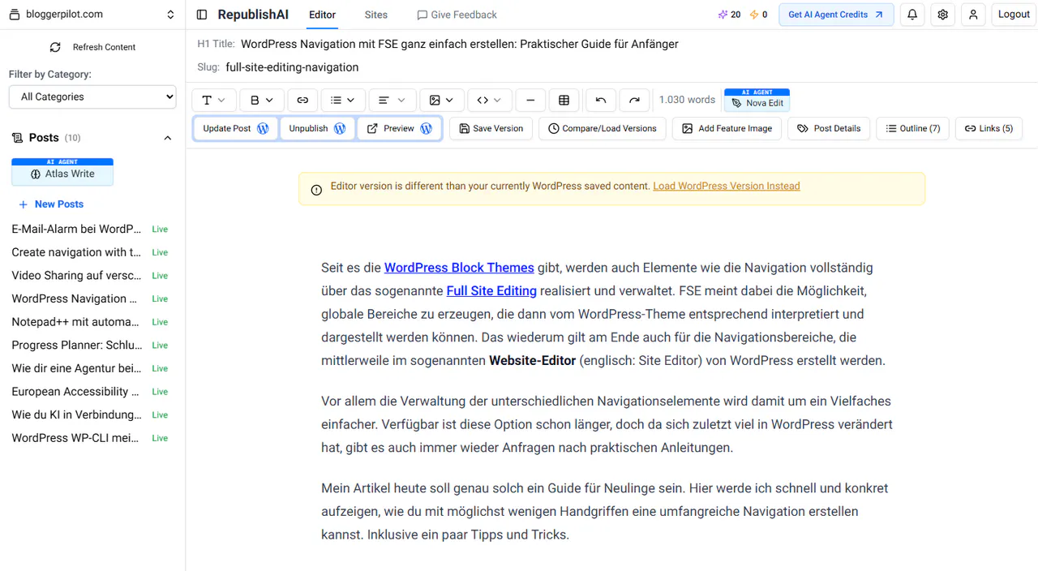Insert a table into the post
This screenshot has width=1038, height=571.
[564, 100]
